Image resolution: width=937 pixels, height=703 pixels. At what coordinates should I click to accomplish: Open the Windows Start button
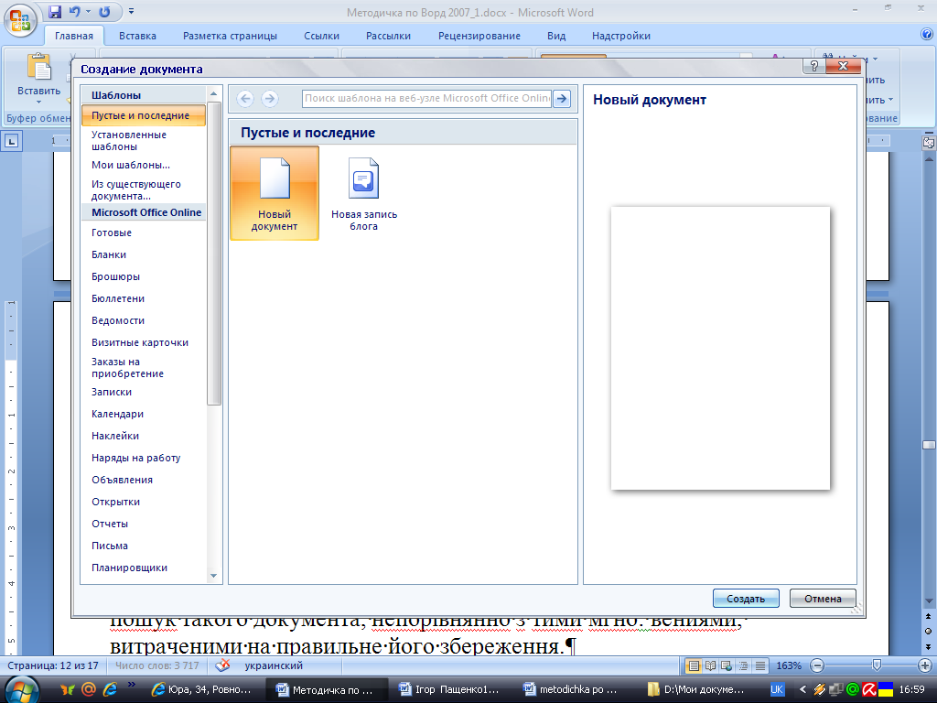coord(22,690)
